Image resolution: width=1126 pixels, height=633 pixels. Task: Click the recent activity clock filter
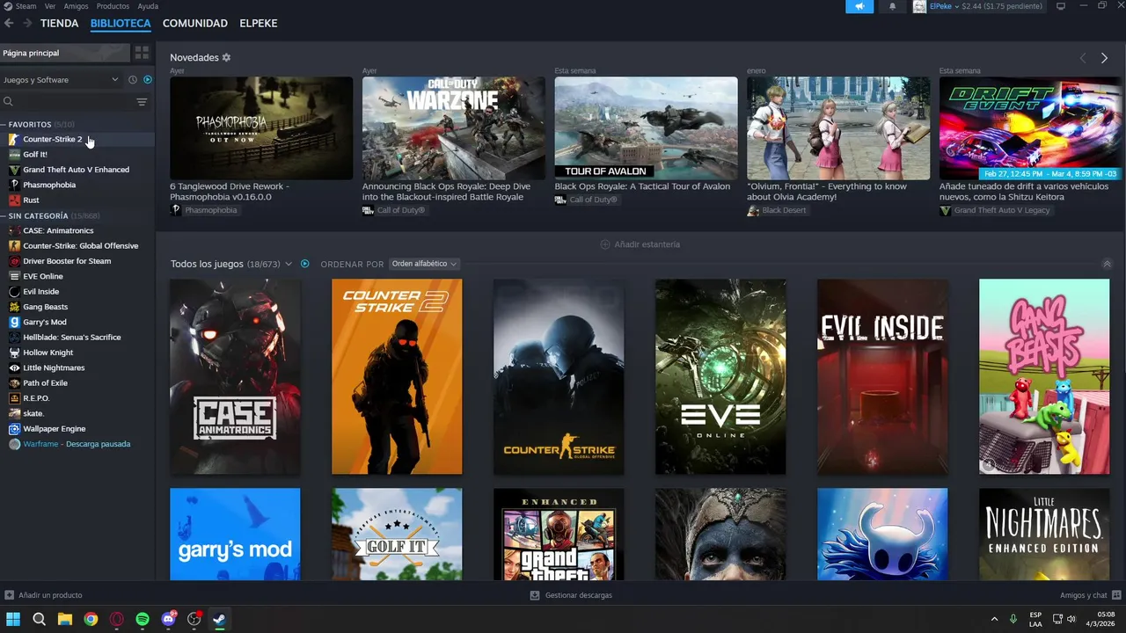pyautogui.click(x=133, y=80)
